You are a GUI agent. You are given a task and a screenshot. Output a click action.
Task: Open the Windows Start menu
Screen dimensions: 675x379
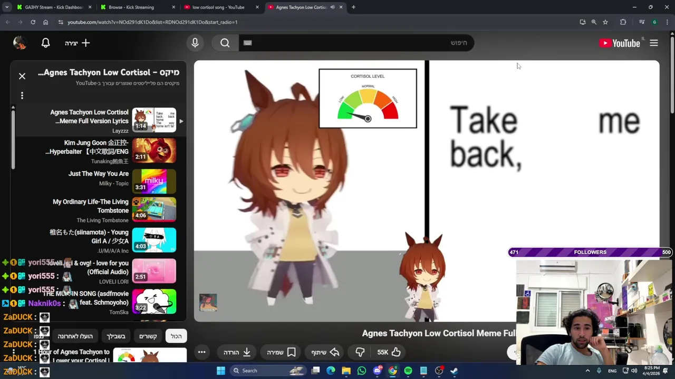tap(221, 371)
